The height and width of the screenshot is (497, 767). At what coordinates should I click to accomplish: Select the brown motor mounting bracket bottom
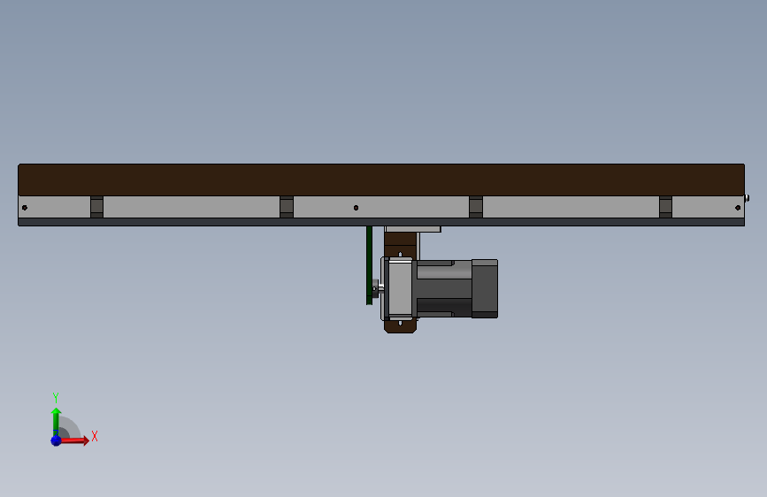click(x=400, y=326)
